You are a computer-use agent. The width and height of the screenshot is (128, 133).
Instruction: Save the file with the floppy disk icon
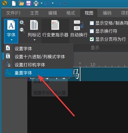(x=29, y=3)
